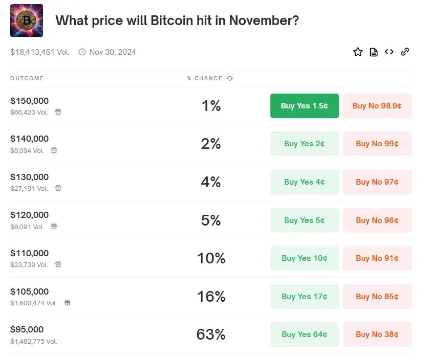The height and width of the screenshot is (358, 426).
Task: Choose Buy No 91¢ for $110,000
Action: (377, 258)
